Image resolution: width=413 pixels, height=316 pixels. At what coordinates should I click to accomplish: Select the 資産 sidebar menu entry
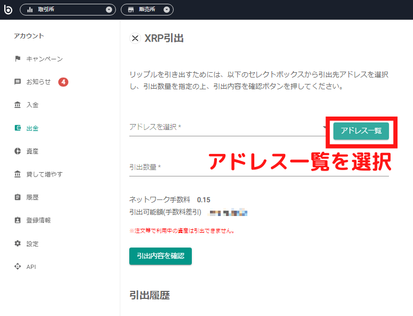click(33, 151)
